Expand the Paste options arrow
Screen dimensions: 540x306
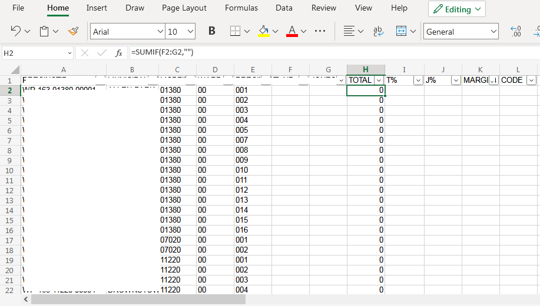tap(55, 32)
